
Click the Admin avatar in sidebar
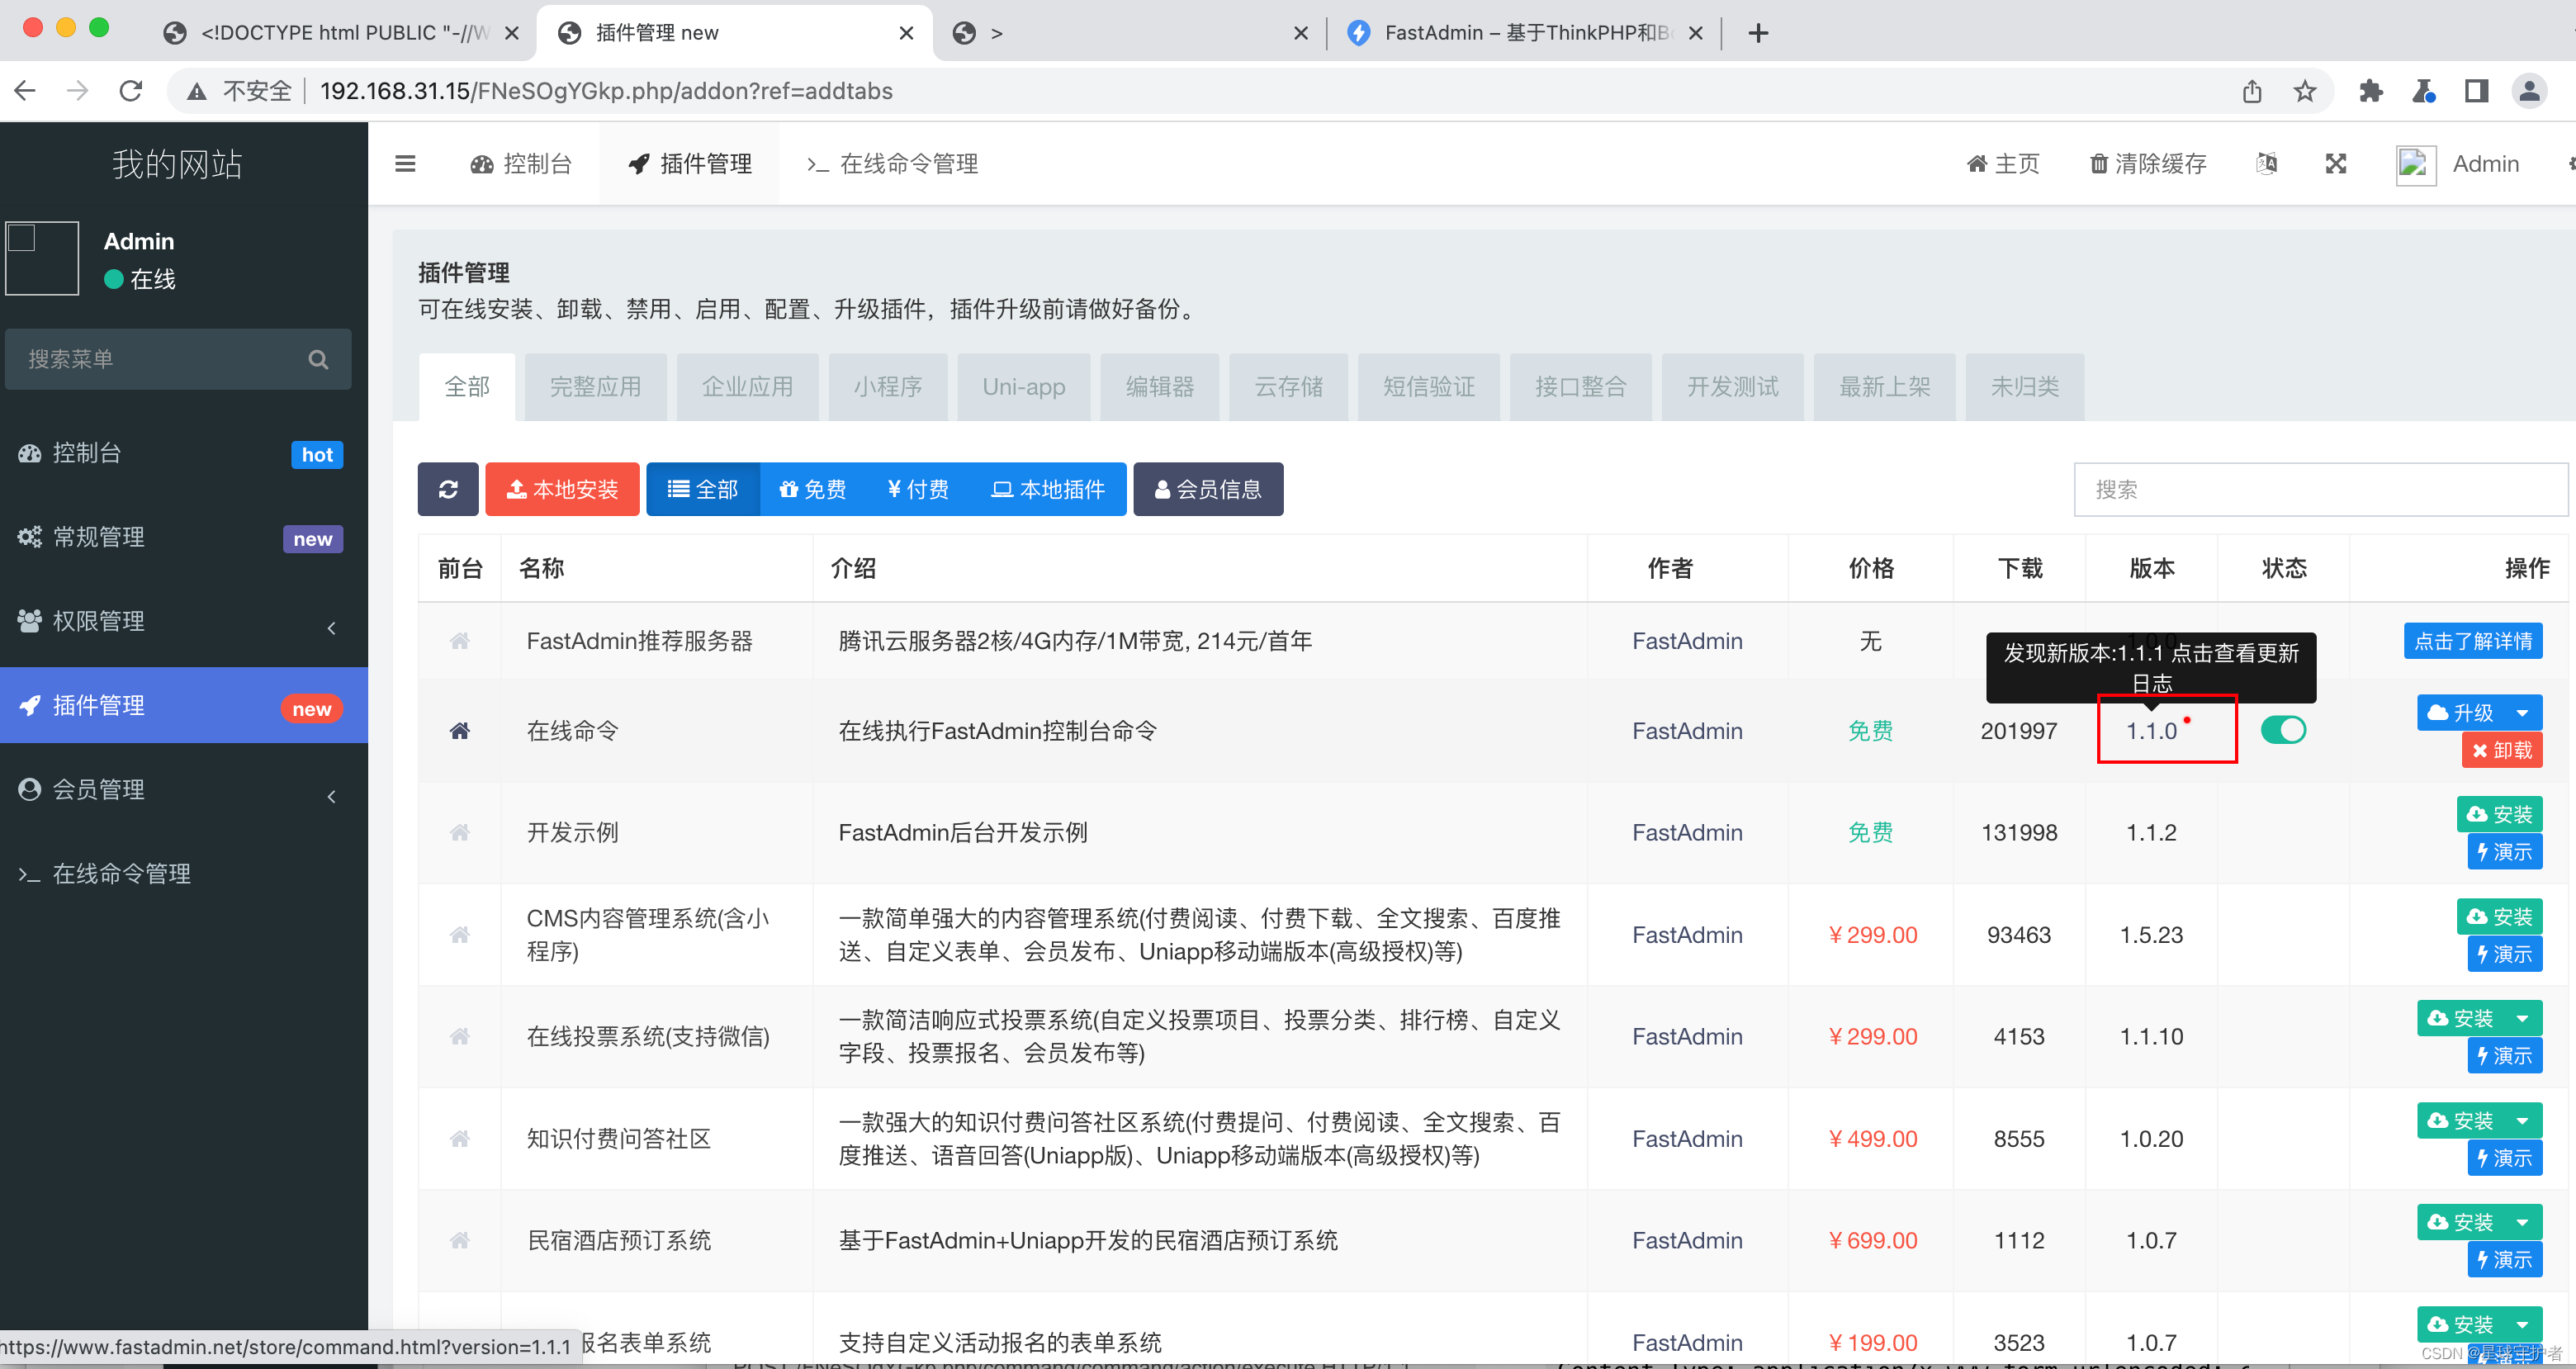point(42,258)
